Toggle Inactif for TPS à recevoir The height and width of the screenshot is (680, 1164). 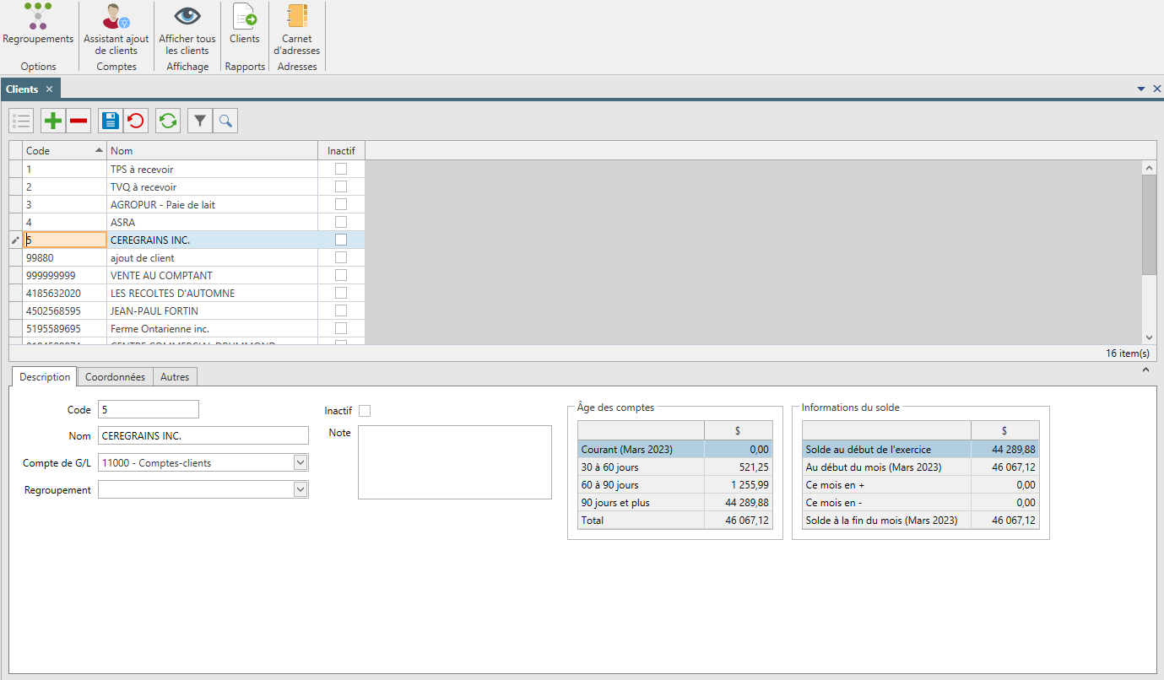tap(341, 169)
